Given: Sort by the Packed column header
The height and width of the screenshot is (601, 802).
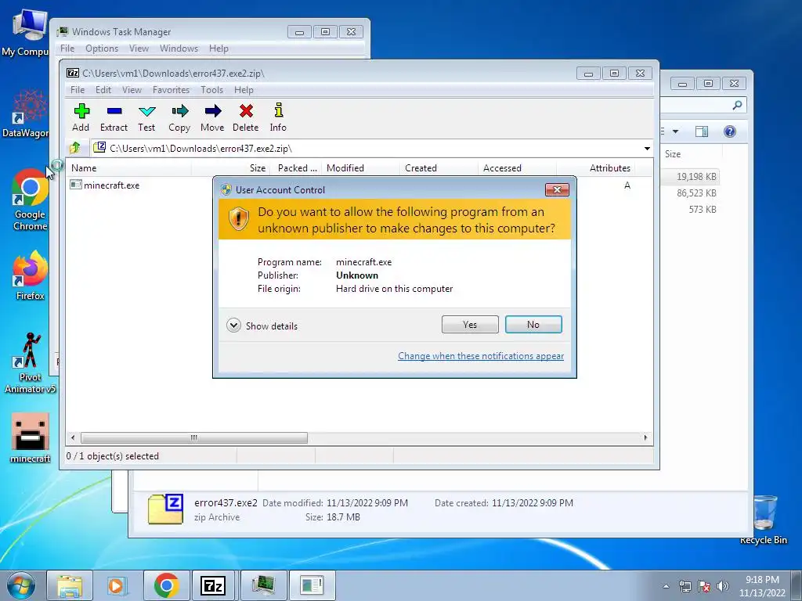Looking at the screenshot, I should pos(297,168).
